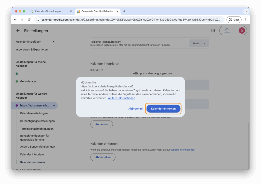Expand Kalender hinzufügen section
This screenshot has width=261, height=184.
[35, 42]
